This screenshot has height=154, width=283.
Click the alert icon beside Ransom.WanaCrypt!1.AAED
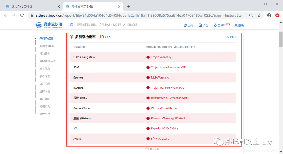point(148,119)
